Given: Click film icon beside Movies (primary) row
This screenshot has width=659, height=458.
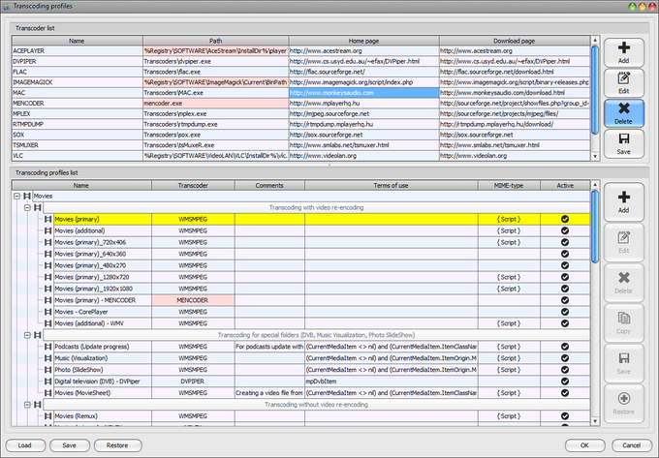Looking at the screenshot, I should coord(47,219).
